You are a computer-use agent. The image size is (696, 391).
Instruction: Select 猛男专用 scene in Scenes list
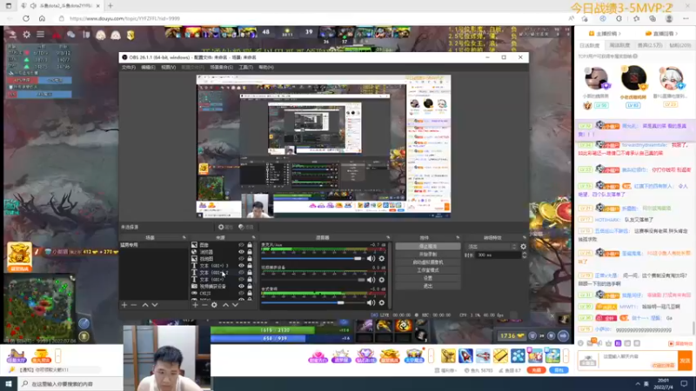click(154, 245)
